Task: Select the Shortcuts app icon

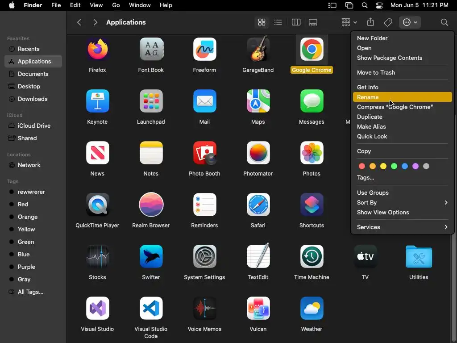Action: [x=312, y=205]
